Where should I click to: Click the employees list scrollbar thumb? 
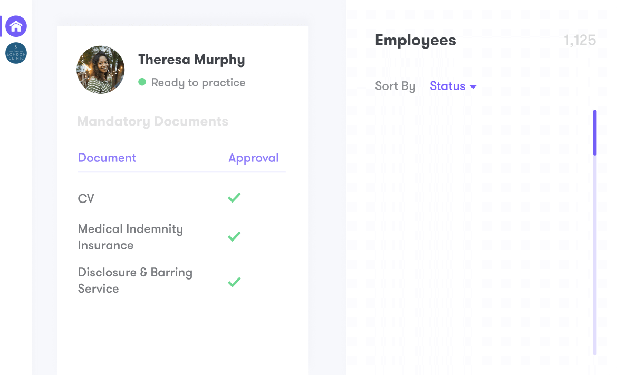coord(595,132)
